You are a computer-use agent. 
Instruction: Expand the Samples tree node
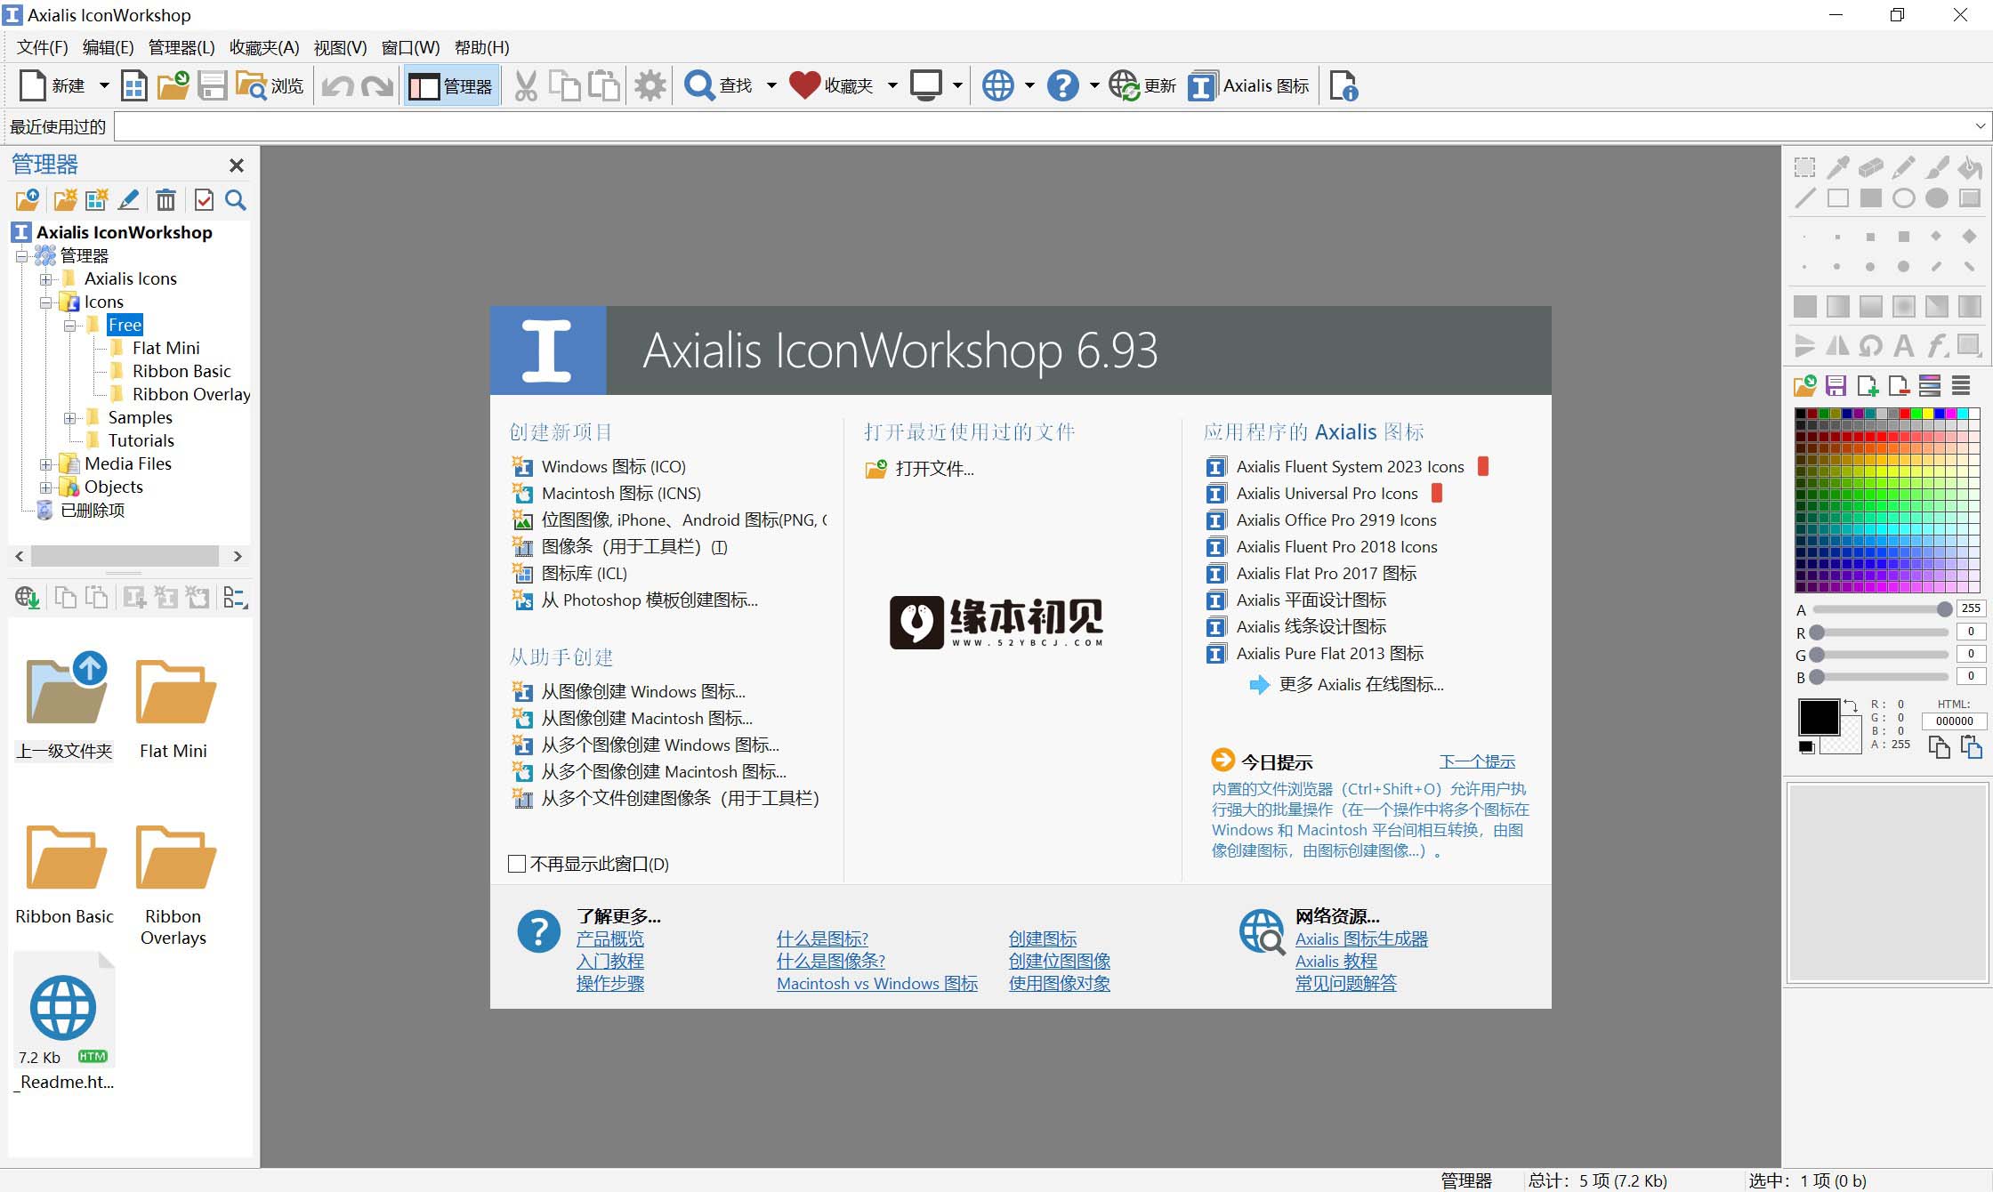69,418
